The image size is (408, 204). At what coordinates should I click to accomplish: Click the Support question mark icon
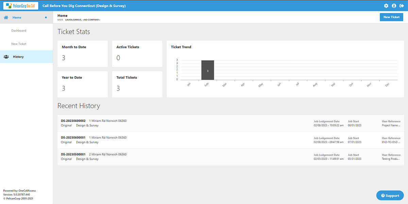384,195
